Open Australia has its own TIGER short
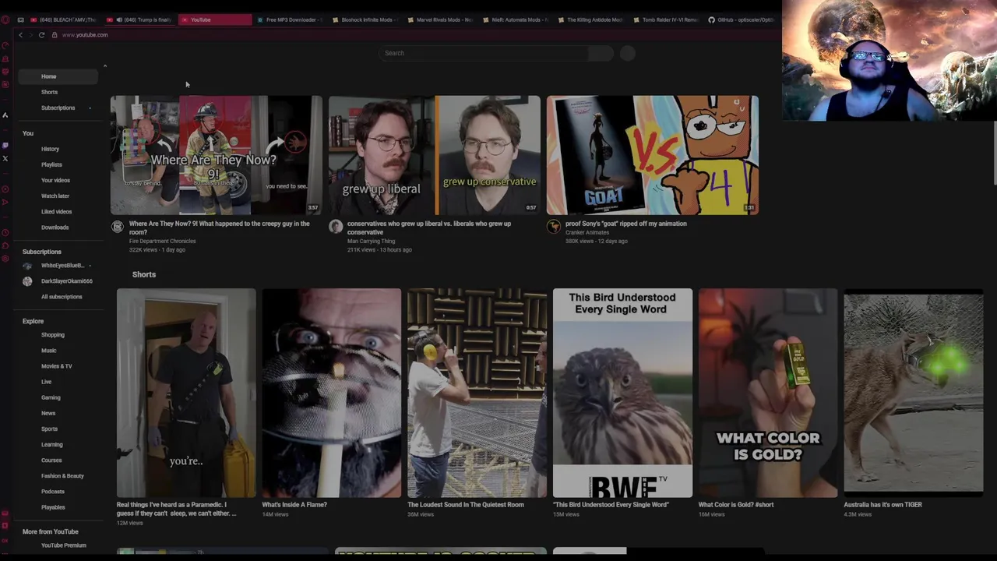The image size is (997, 561). point(914,393)
